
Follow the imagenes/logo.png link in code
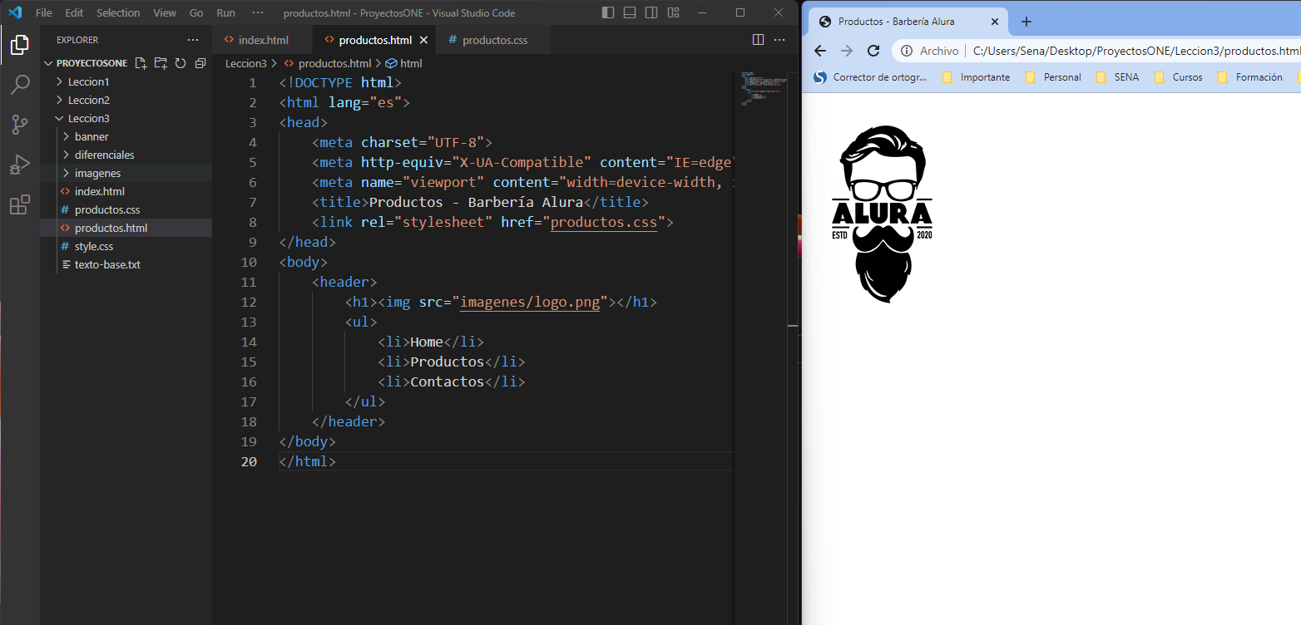[530, 303]
